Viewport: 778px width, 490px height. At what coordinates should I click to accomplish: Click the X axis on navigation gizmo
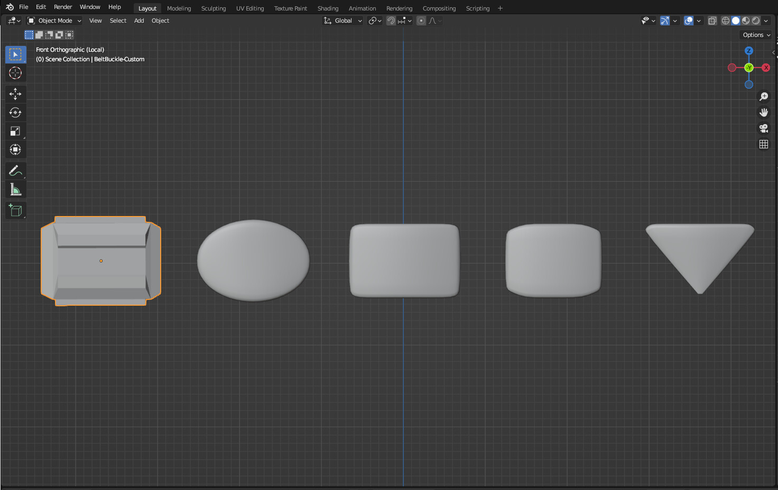766,68
